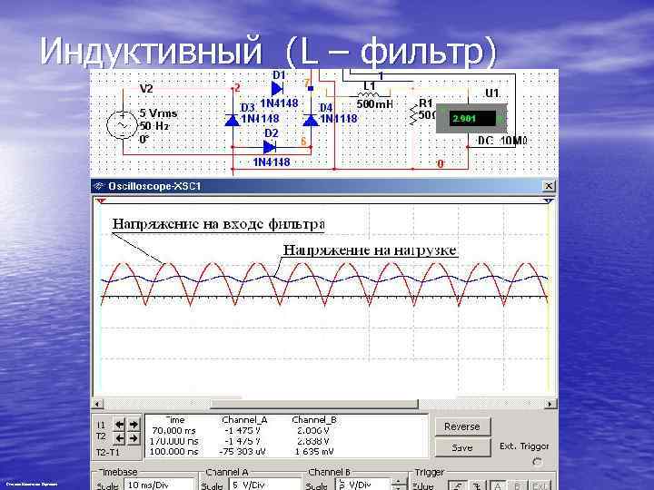The height and width of the screenshot is (490, 654).
Task: Set trigger source to channel A
Action: 497,485
